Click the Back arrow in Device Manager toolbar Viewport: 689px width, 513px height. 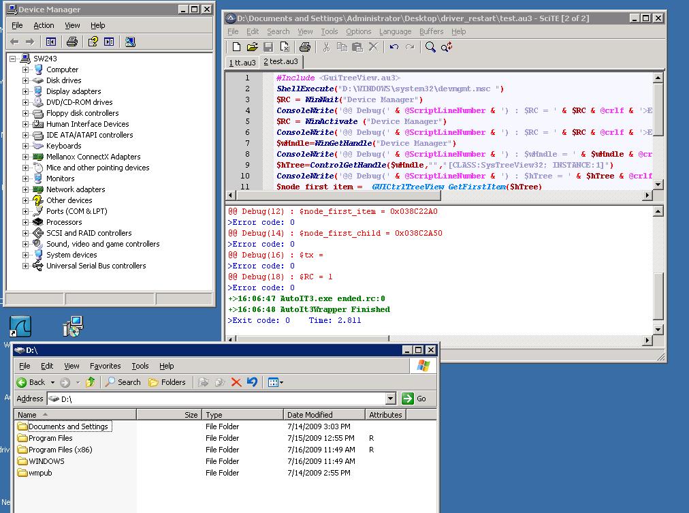click(x=14, y=42)
